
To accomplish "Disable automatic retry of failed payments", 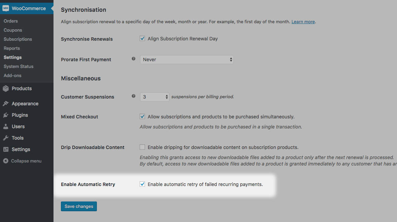I will 142,184.
